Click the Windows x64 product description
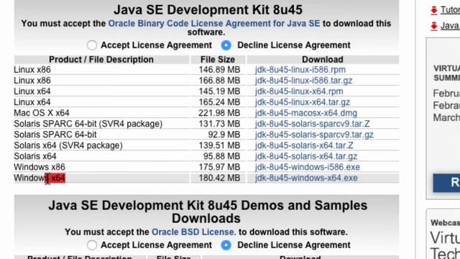This screenshot has width=460, height=259. point(40,178)
